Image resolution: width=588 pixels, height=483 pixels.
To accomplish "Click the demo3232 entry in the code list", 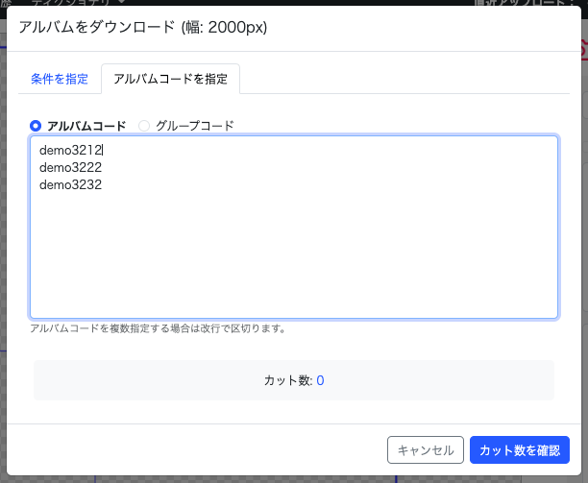I will tap(70, 184).
